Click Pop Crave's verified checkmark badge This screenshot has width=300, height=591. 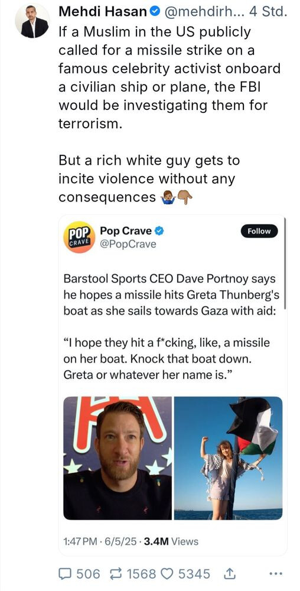point(159,230)
